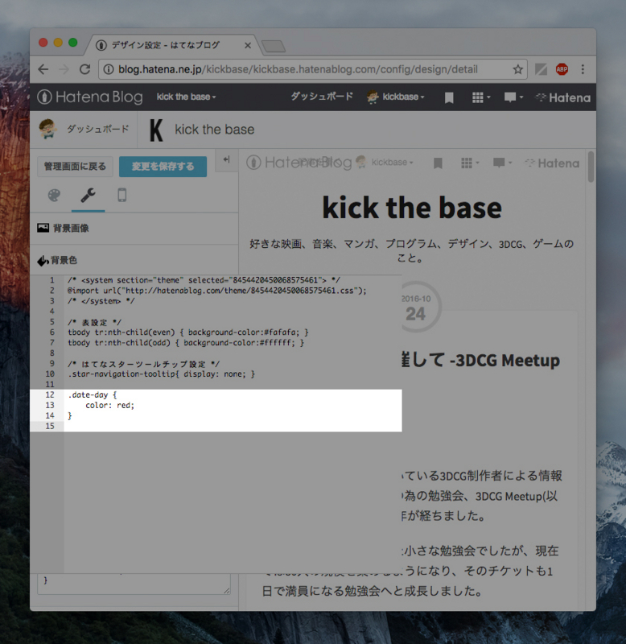Open the comment notifications dropdown in the top Hatena header

click(513, 97)
